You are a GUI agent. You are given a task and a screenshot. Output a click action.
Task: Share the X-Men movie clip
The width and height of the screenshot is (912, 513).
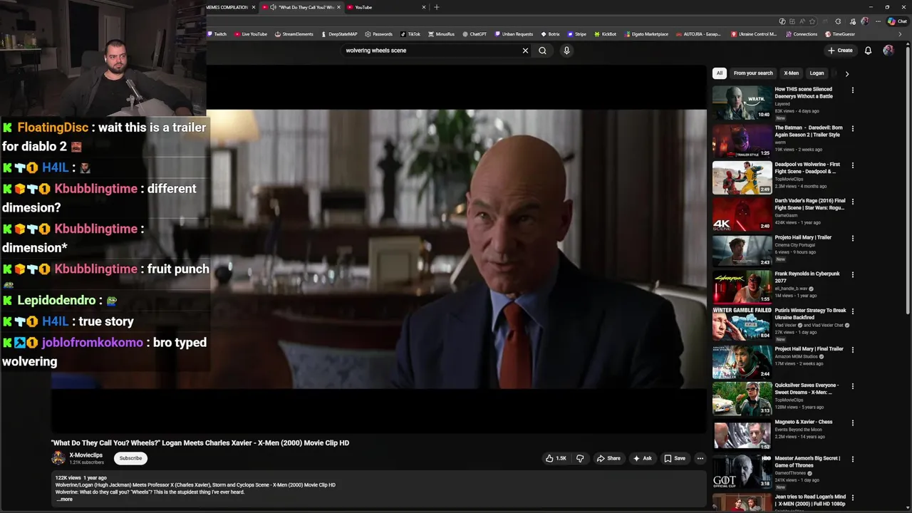click(608, 458)
